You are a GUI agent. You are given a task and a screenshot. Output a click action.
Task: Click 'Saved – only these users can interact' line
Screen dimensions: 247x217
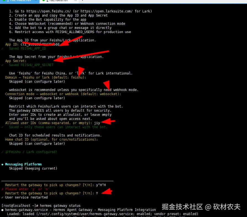point(58,127)
